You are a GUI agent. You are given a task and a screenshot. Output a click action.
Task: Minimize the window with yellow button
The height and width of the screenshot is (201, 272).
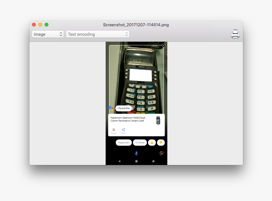(x=40, y=25)
